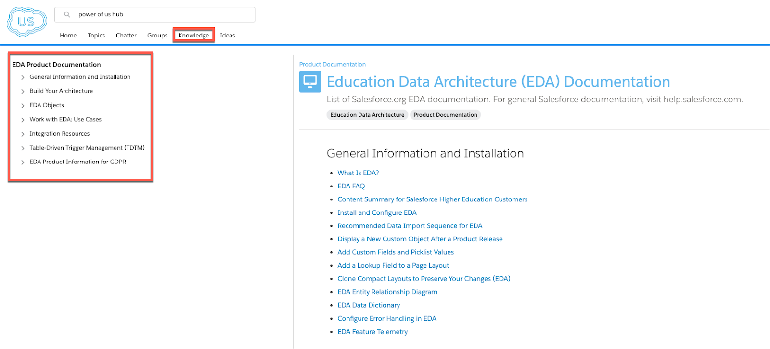Click the Education Data Architecture (EDA) Documentation title
Viewport: 770px width, 349px height.
(499, 82)
